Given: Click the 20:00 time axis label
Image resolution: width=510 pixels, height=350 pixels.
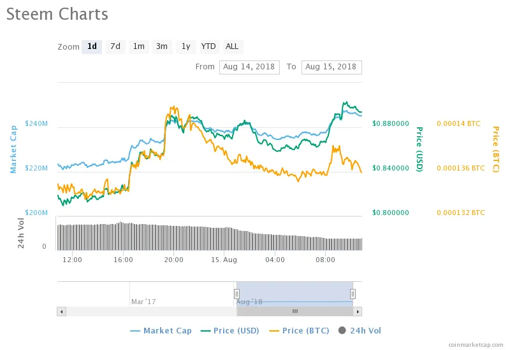Looking at the screenshot, I should [173, 260].
